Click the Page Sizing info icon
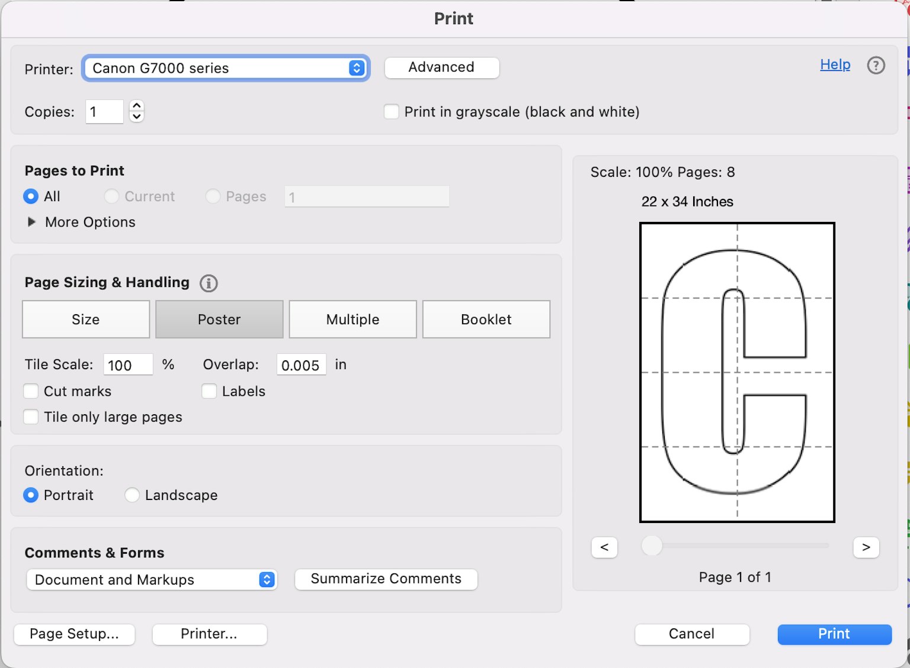The image size is (910, 668). pos(209,283)
